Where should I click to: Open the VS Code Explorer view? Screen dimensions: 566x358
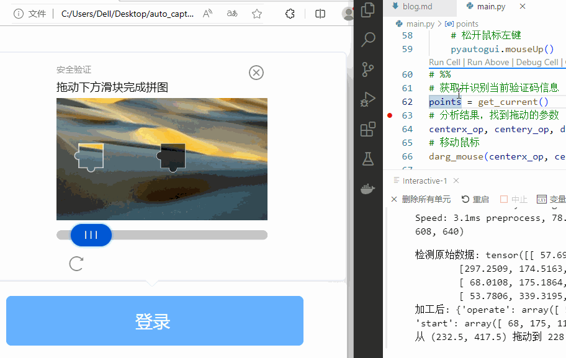point(368,10)
